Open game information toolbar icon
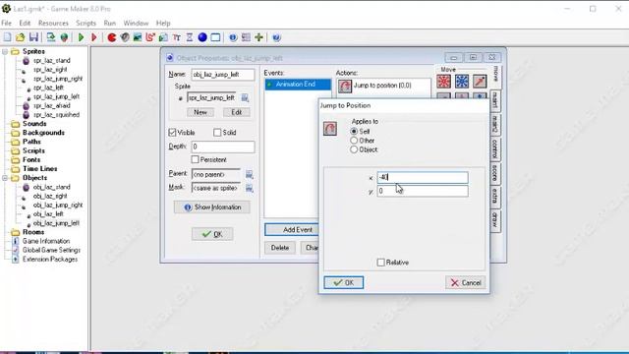The height and width of the screenshot is (354, 629). pyautogui.click(x=233, y=37)
